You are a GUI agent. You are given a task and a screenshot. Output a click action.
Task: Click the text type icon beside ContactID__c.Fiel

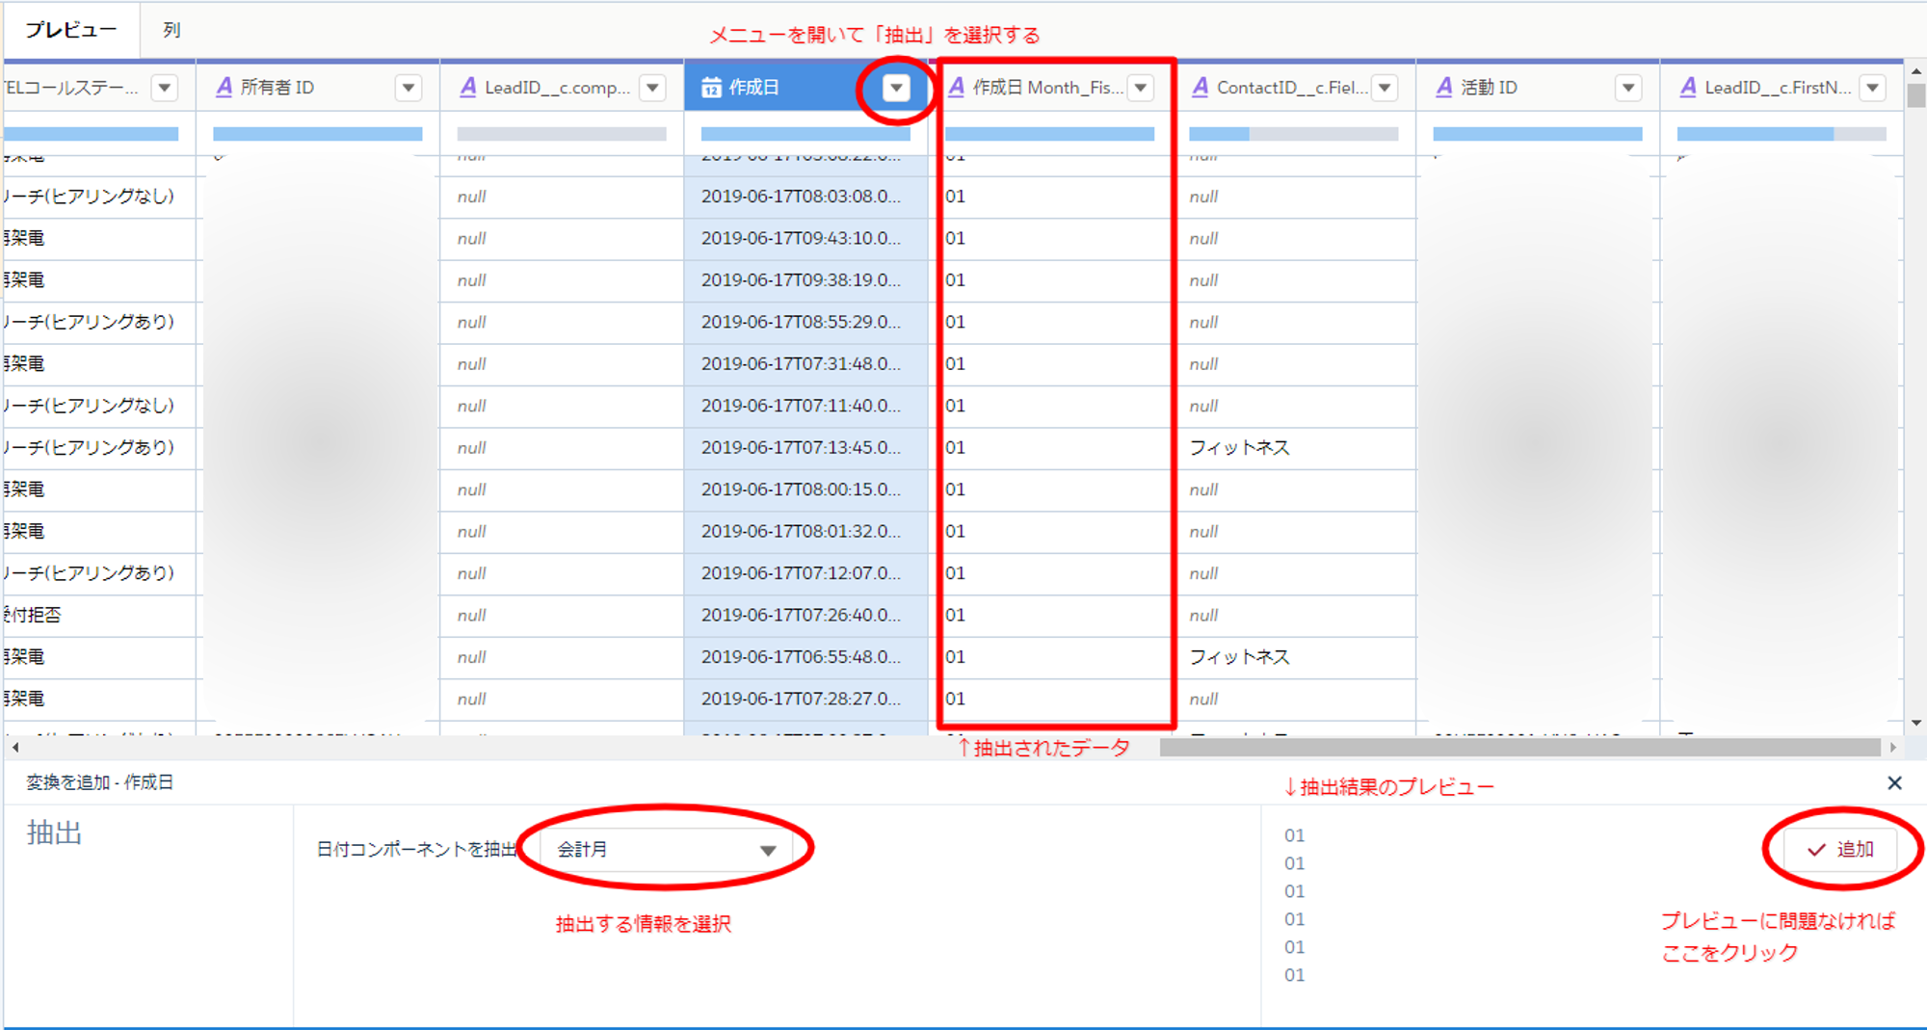click(1201, 88)
